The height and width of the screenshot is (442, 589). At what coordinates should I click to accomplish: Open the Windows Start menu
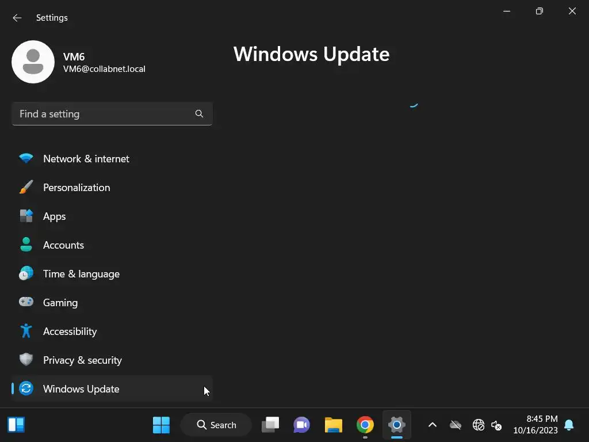coord(162,425)
